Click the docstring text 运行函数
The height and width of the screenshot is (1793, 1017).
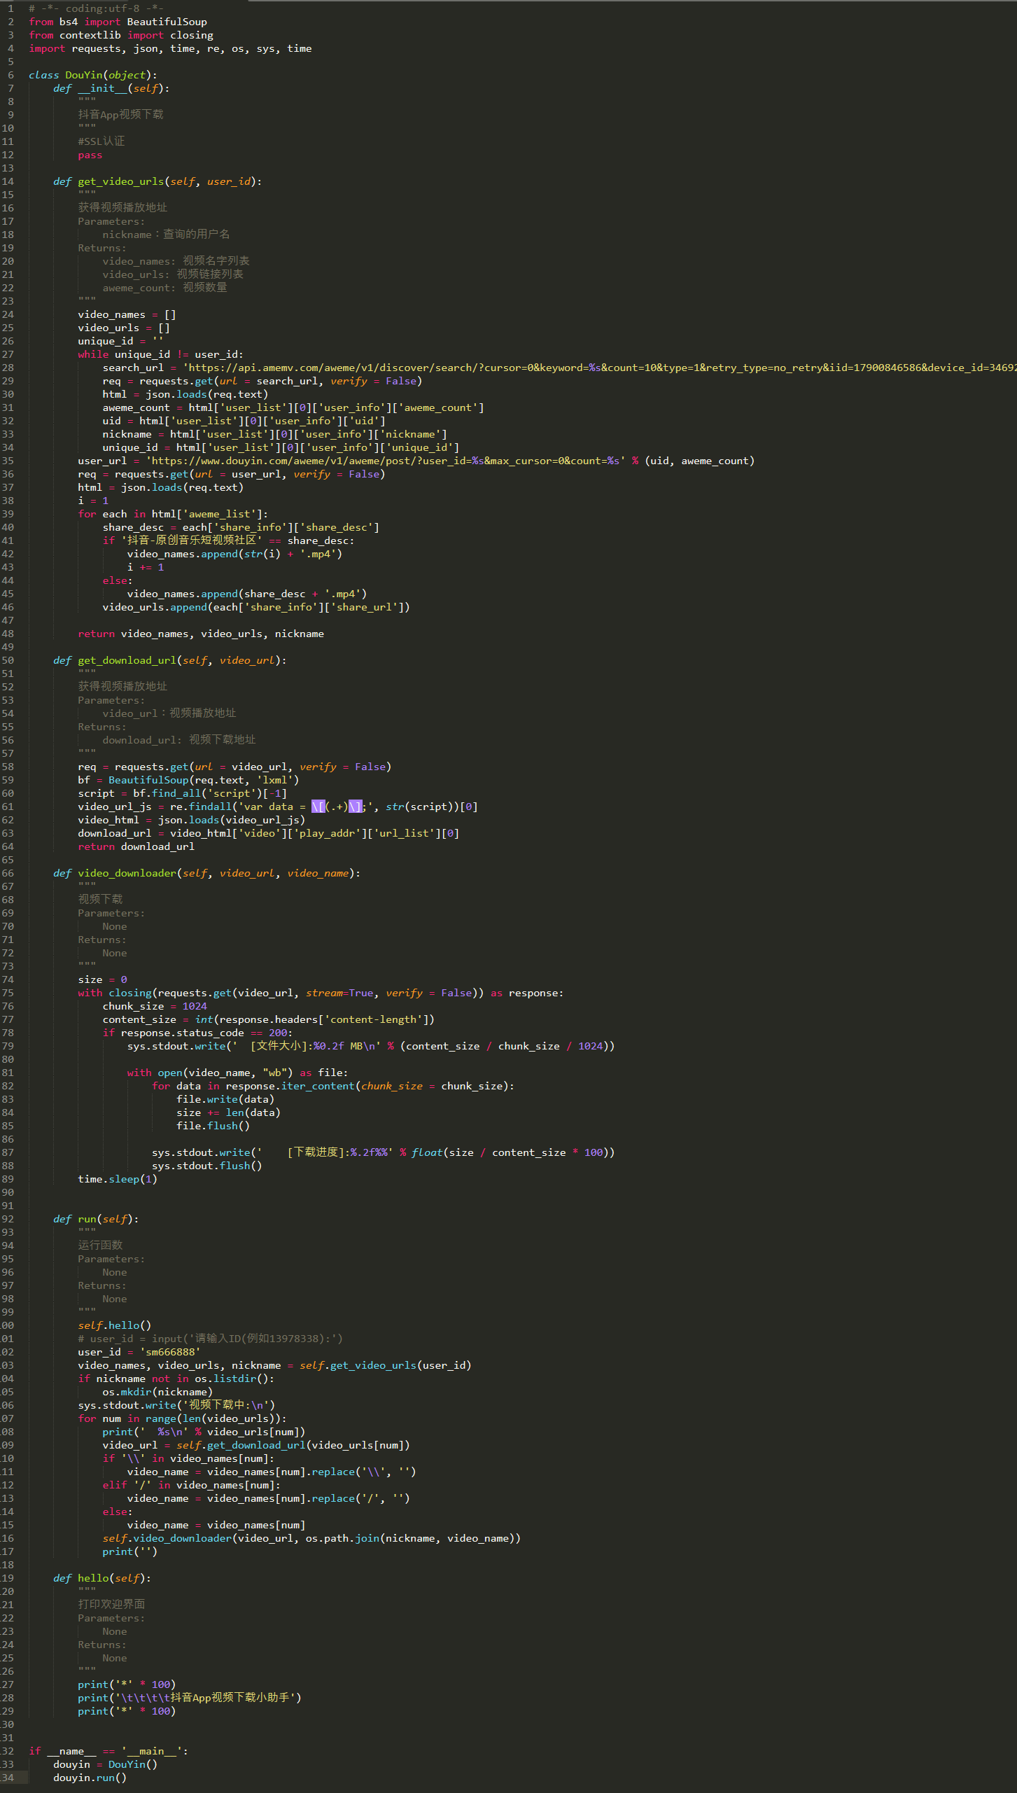coord(100,1246)
